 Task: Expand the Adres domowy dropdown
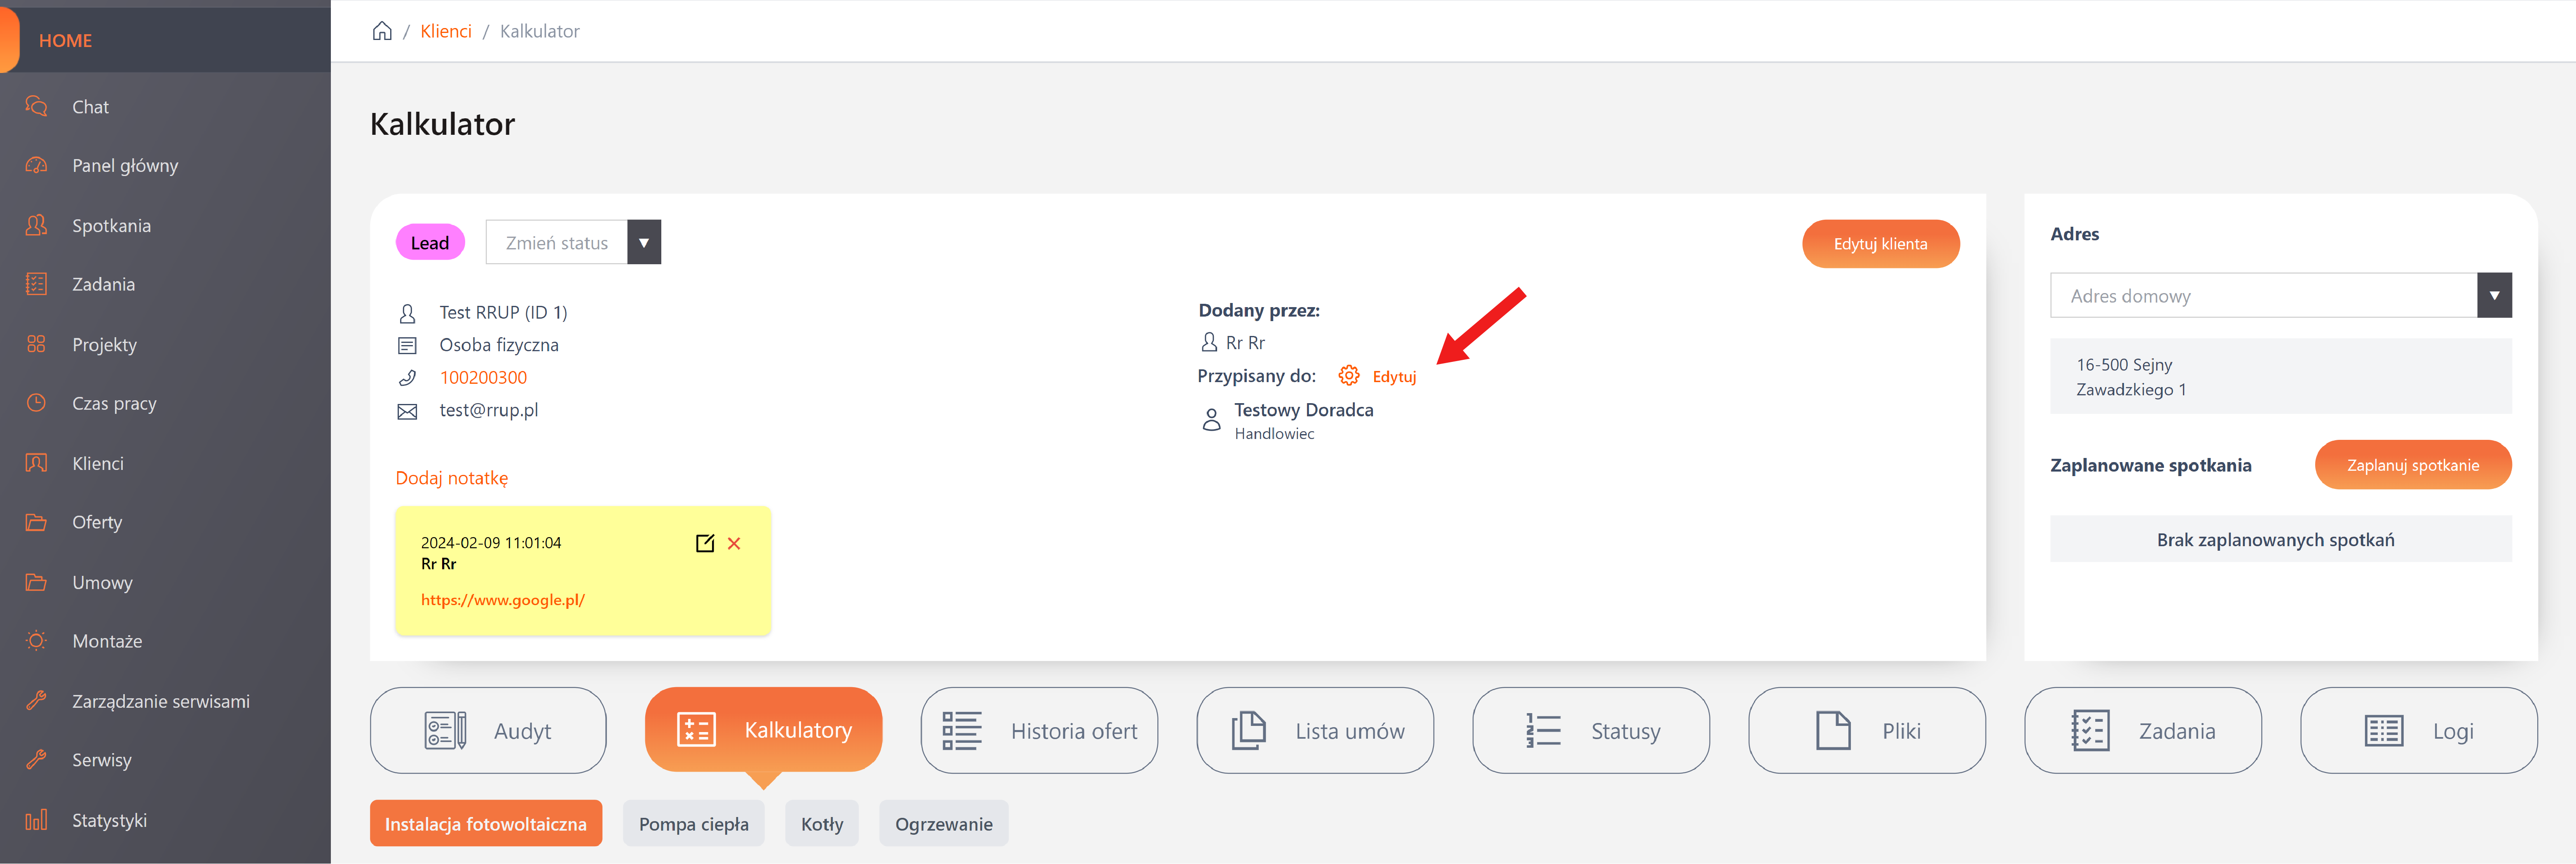(x=2494, y=296)
